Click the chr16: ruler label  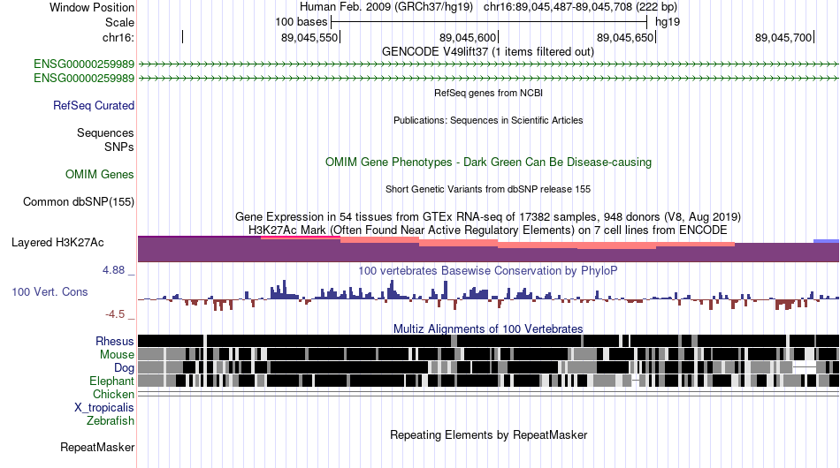[118, 37]
